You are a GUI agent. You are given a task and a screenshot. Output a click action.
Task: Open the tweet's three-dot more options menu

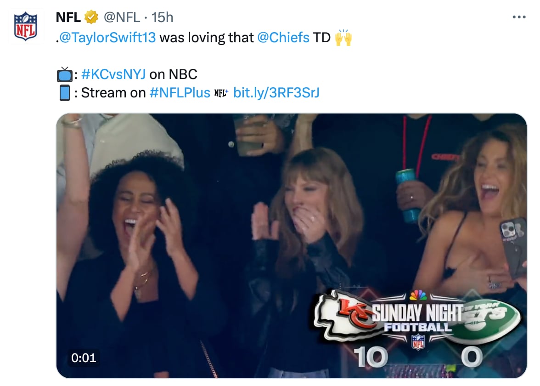[518, 17]
